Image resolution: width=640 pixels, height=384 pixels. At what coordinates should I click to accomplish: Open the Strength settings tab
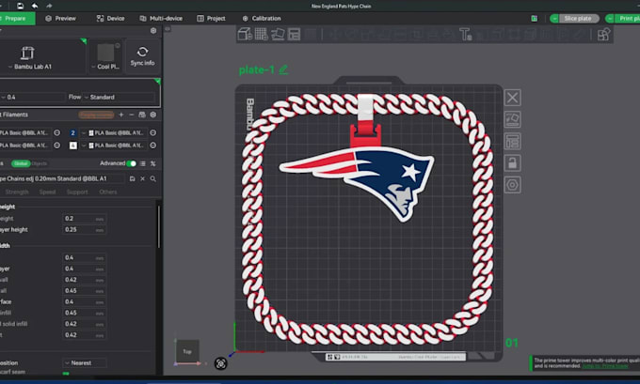(x=17, y=192)
